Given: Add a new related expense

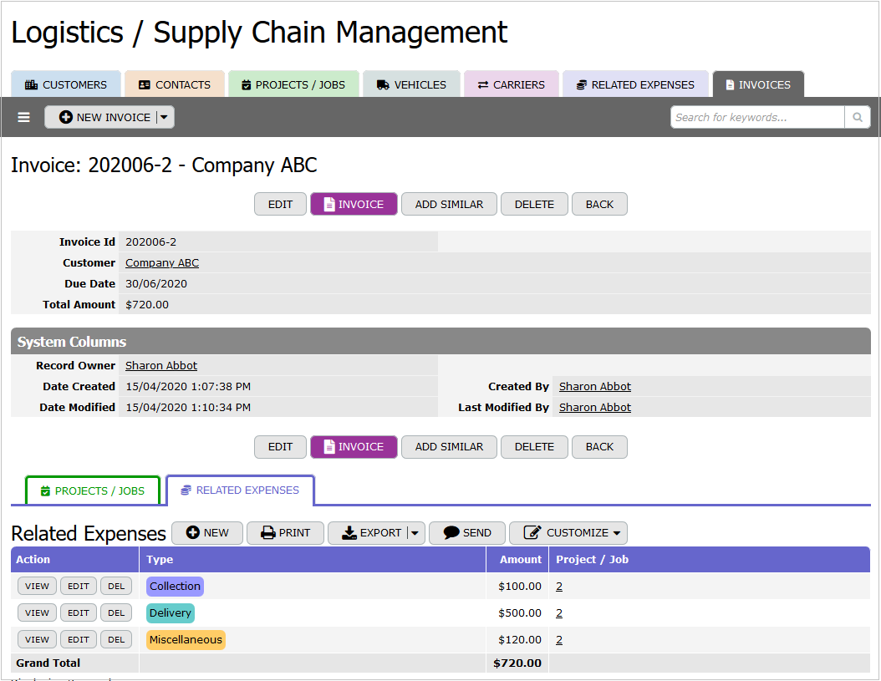Looking at the screenshot, I should pos(207,532).
